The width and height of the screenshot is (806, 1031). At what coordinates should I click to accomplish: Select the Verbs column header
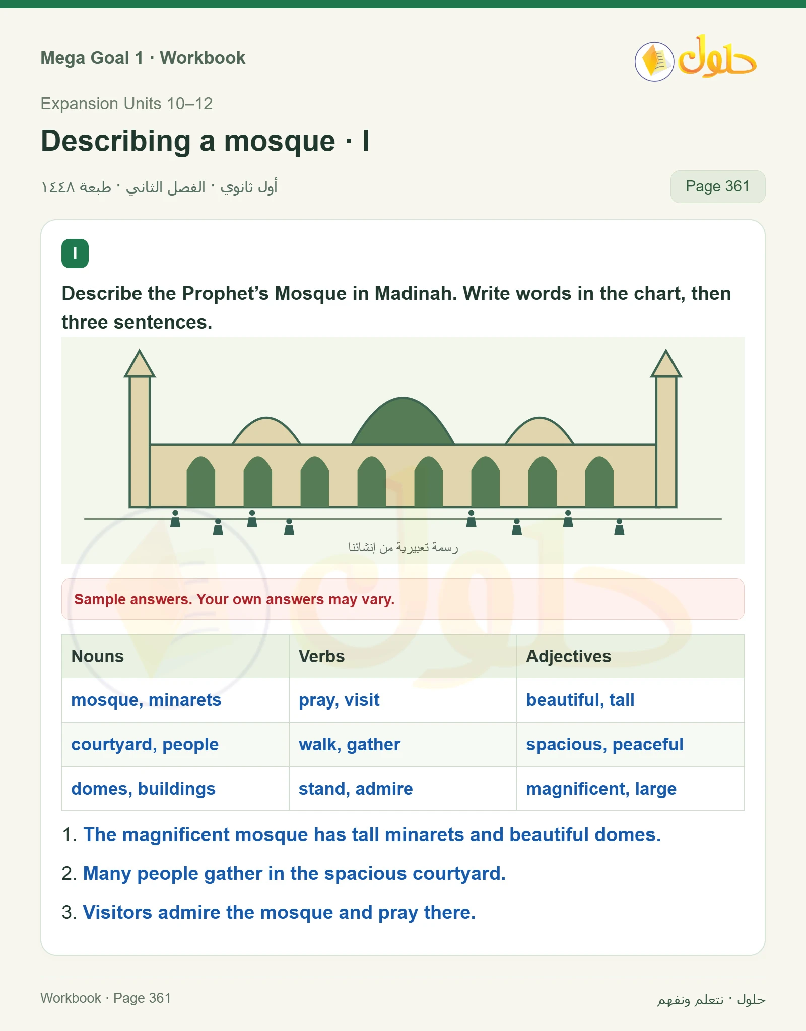tap(402, 656)
